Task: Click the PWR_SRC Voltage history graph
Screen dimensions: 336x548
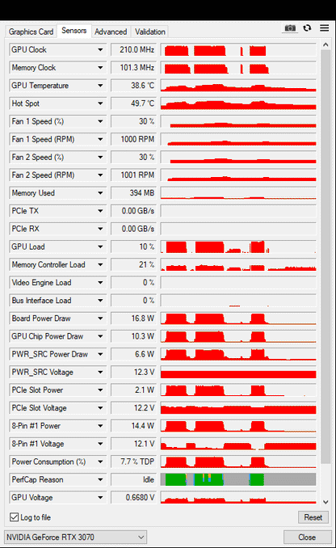Action: click(x=238, y=372)
